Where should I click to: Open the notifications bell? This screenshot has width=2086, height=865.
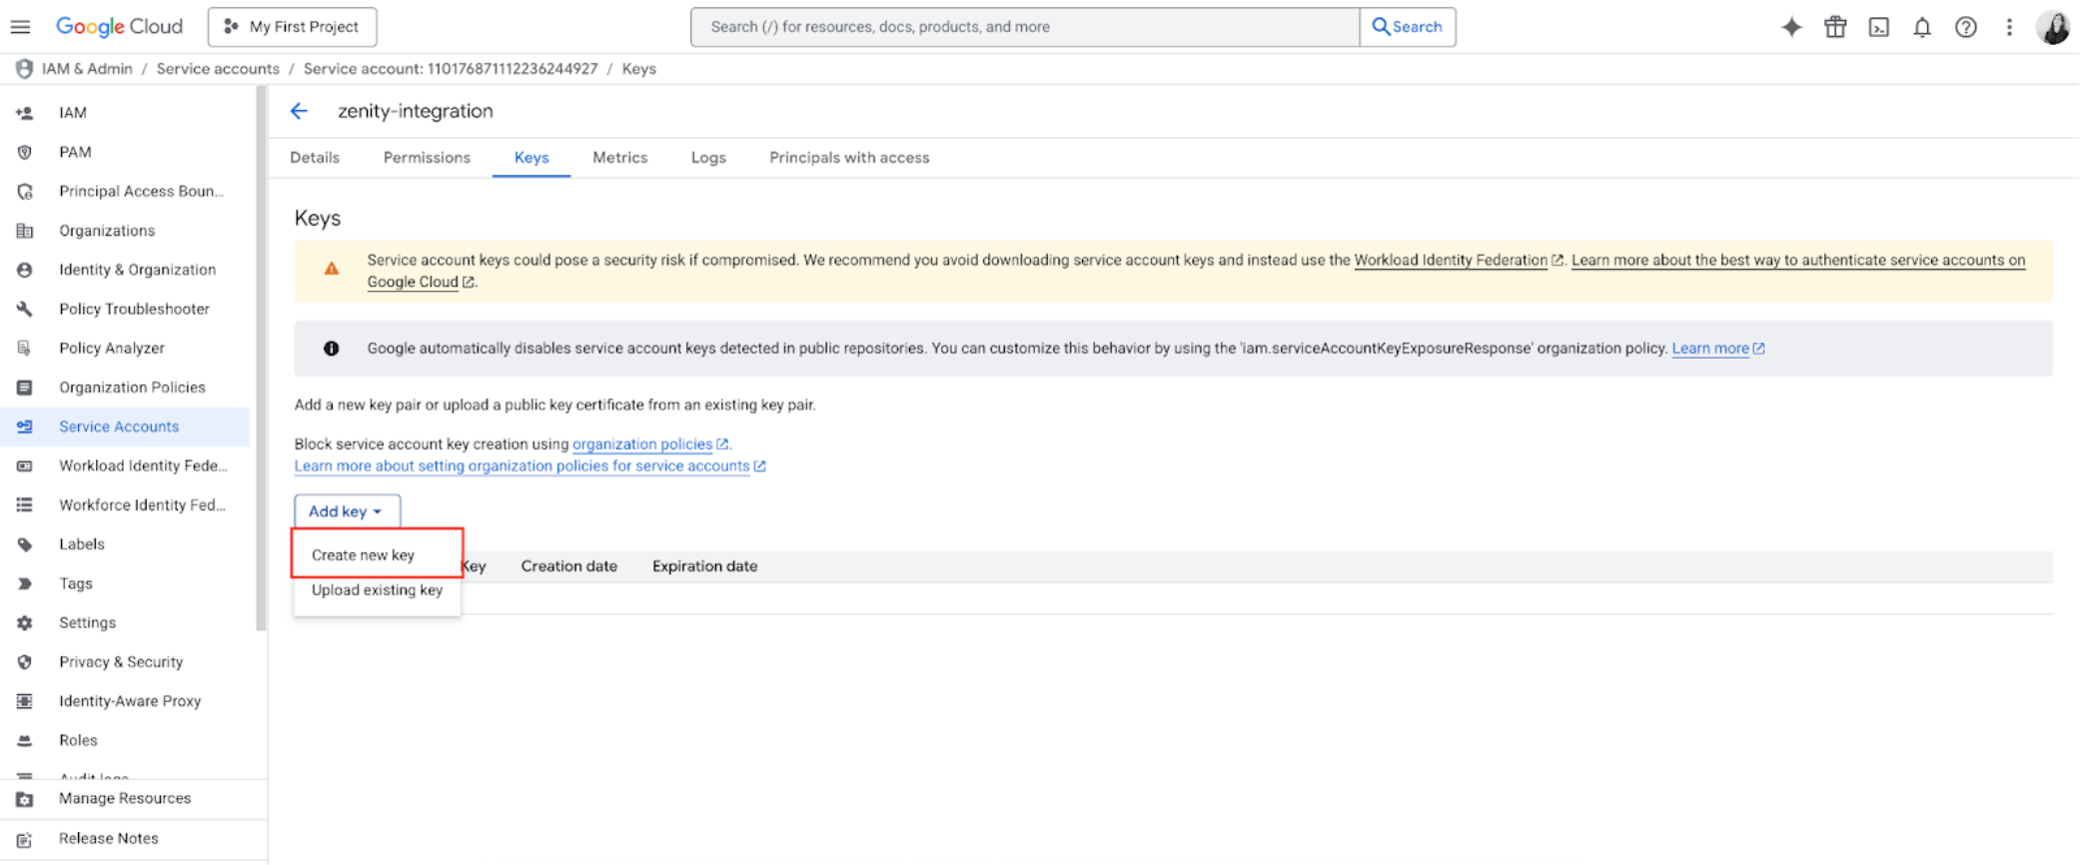pyautogui.click(x=1921, y=27)
